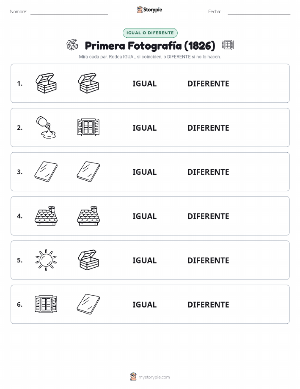Click the sun icon in row 5
This screenshot has height=389, width=300.
(x=46, y=260)
